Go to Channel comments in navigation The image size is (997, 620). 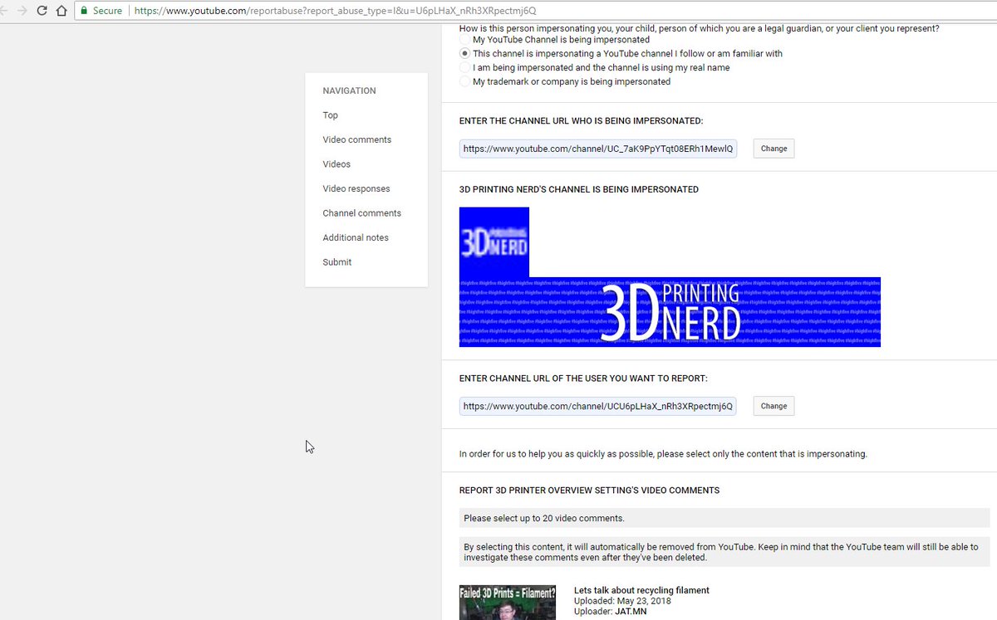point(362,213)
